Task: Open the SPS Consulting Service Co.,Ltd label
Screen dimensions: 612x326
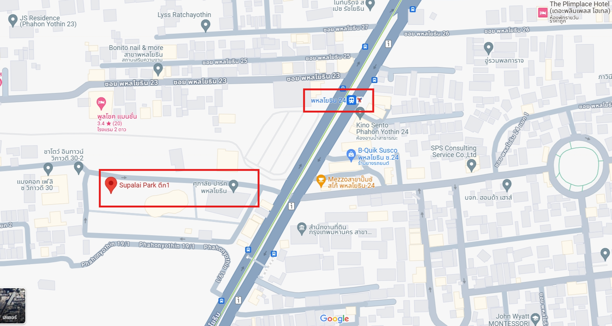Action: pyautogui.click(x=454, y=151)
